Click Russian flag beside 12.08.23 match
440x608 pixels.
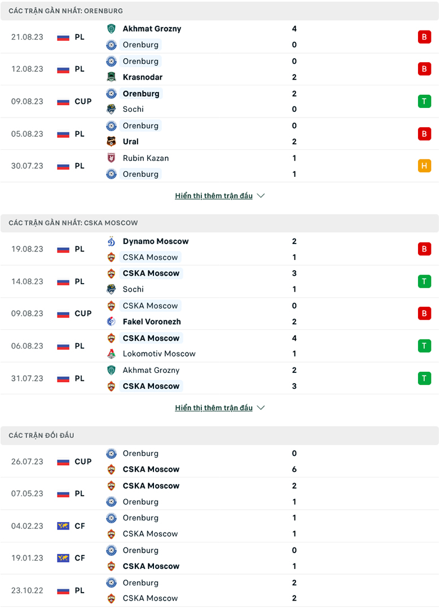[x=63, y=70]
